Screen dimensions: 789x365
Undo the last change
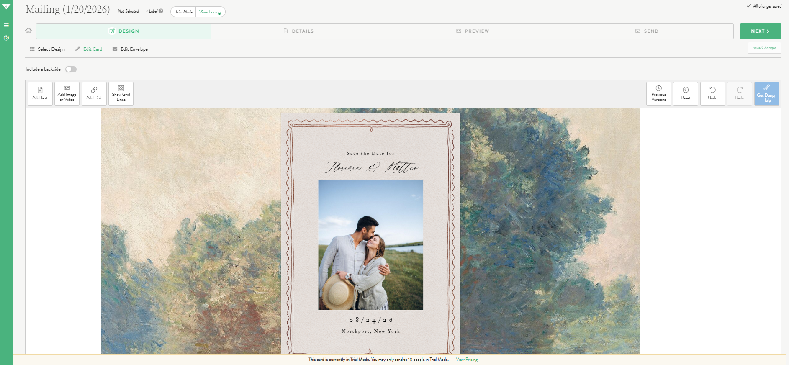[x=713, y=94]
